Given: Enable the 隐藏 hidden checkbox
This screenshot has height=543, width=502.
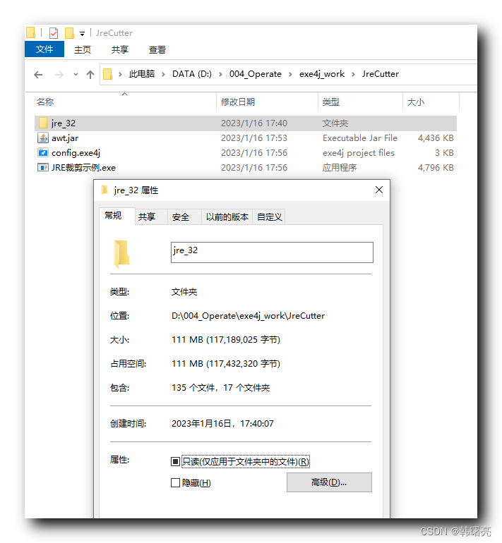Looking at the screenshot, I should (x=175, y=483).
